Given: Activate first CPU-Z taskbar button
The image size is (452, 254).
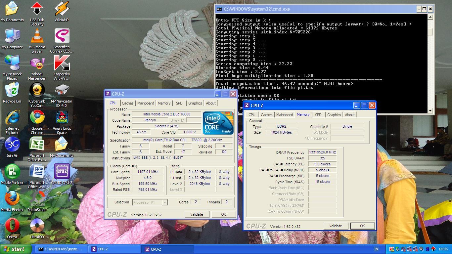Looking at the screenshot, I should (114, 249).
